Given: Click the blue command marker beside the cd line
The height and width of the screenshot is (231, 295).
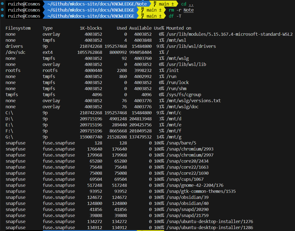Looking at the screenshot, I should coord(2,4).
